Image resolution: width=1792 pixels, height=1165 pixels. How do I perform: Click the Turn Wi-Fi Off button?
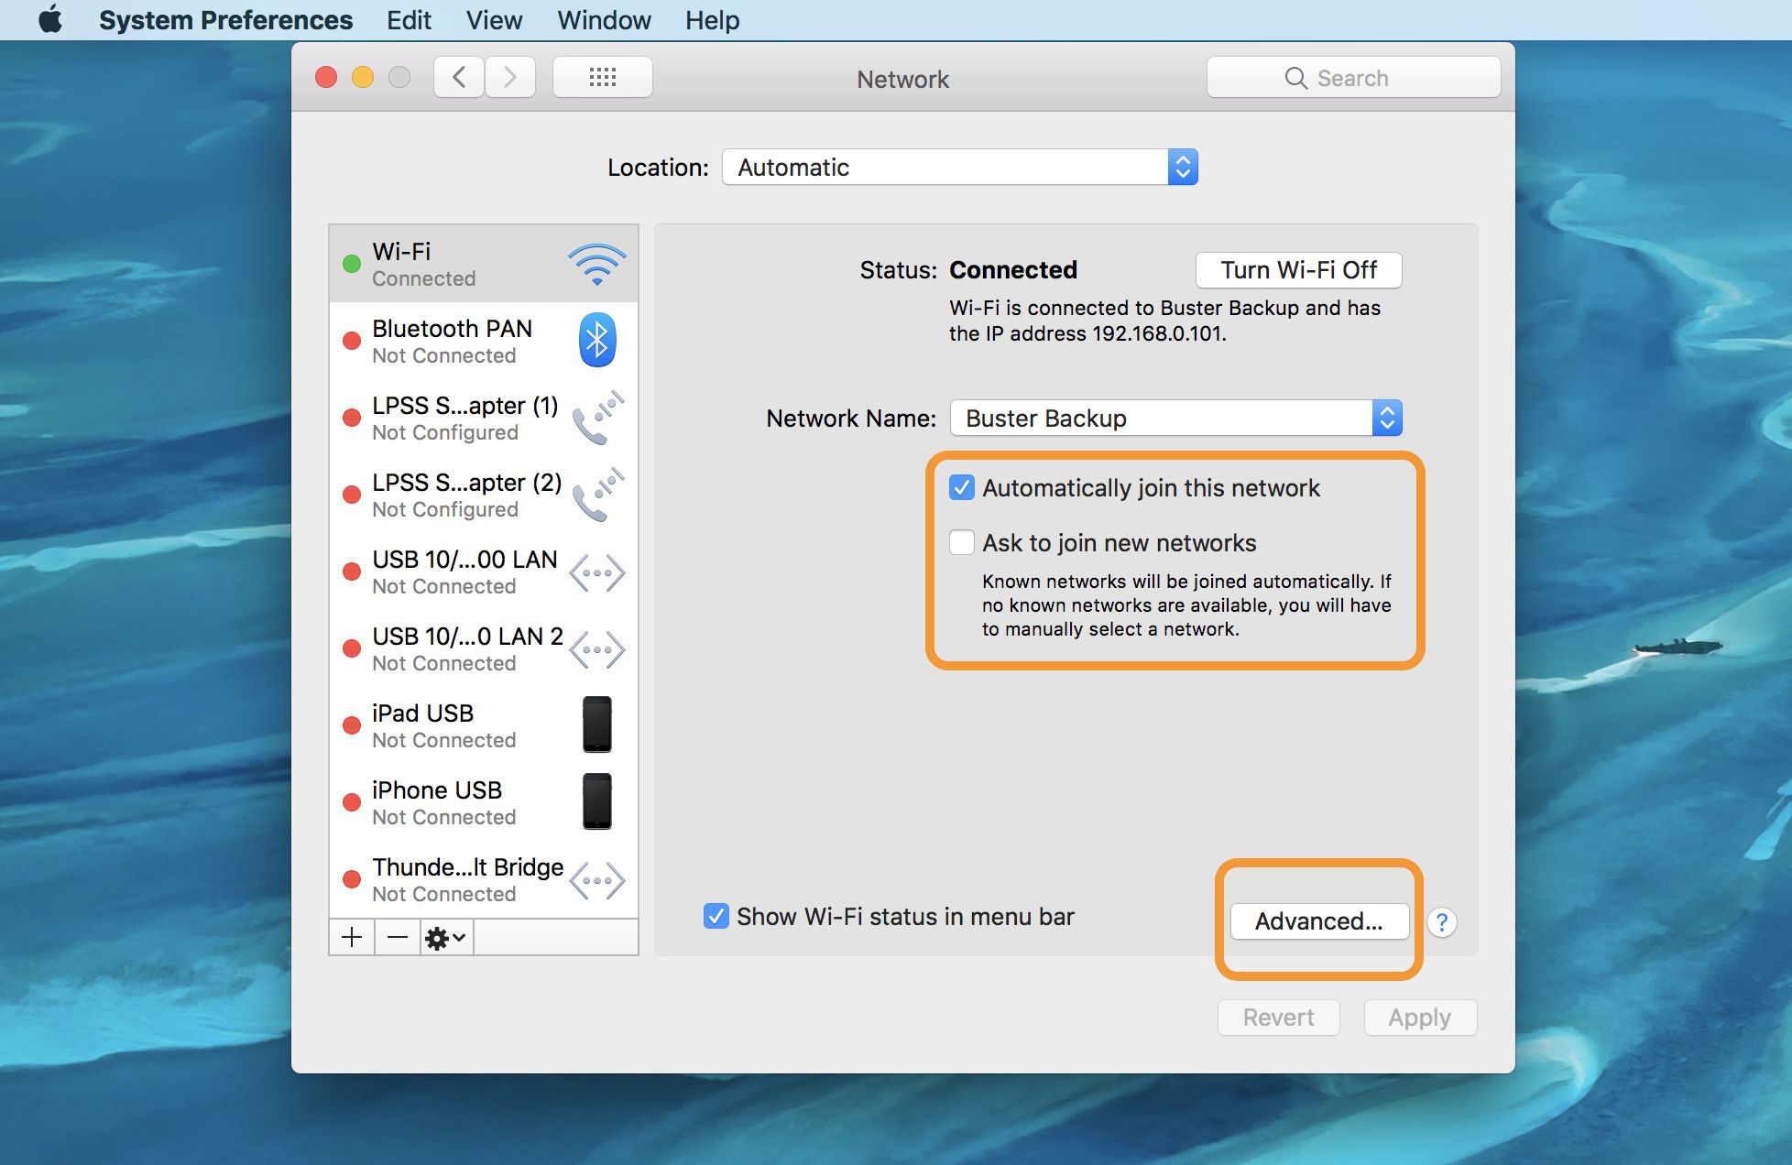(x=1298, y=270)
